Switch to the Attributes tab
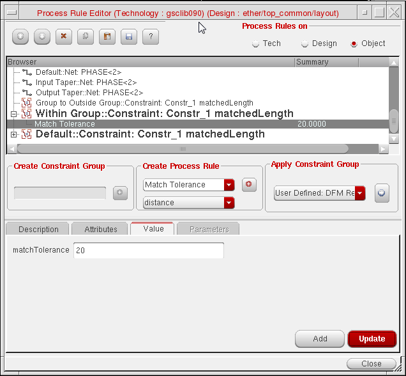 (101, 229)
